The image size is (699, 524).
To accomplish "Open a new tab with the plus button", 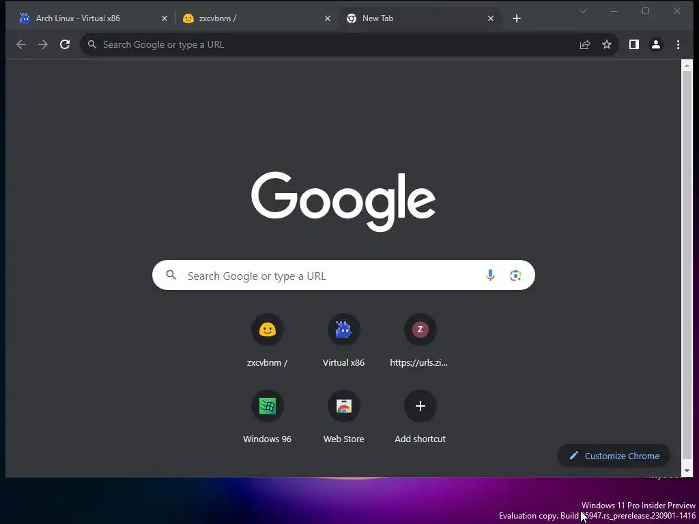I will pyautogui.click(x=517, y=18).
